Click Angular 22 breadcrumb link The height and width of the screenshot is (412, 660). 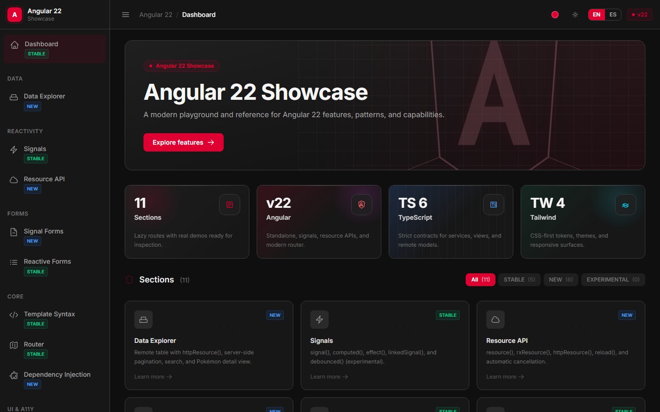tap(156, 15)
